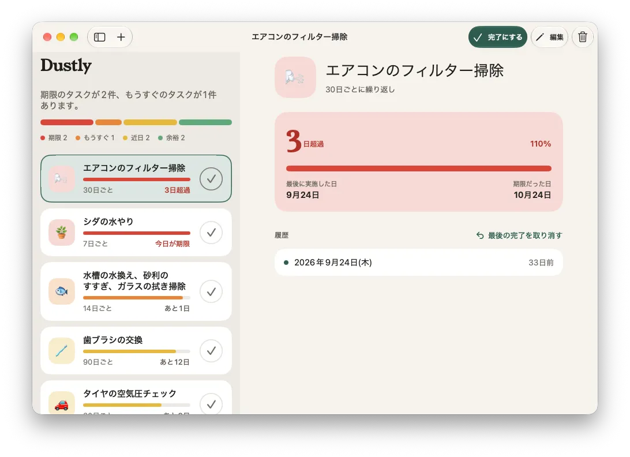Click the 履歴 section heading
The height and width of the screenshot is (457, 630).
coord(282,235)
